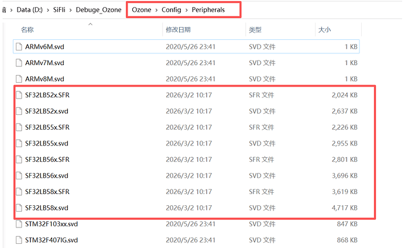
Task: Click the SF32LB56x.svd file icon
Action: [x=19, y=175]
